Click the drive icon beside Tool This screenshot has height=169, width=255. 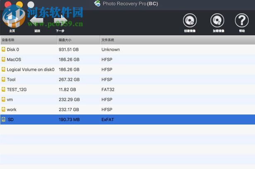pos(3,79)
